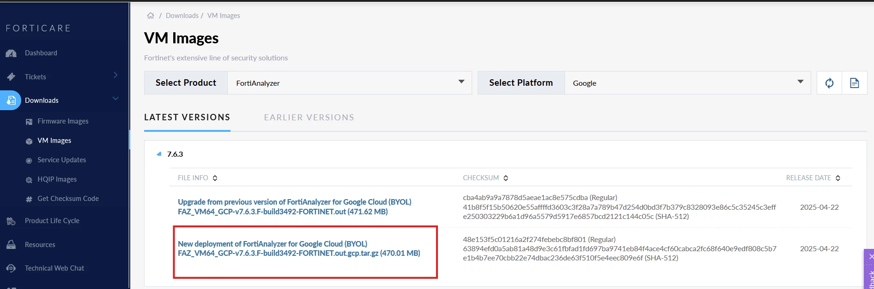Image resolution: width=874 pixels, height=289 pixels.
Task: Click VM Images breadcrumb link
Action: coord(224,16)
